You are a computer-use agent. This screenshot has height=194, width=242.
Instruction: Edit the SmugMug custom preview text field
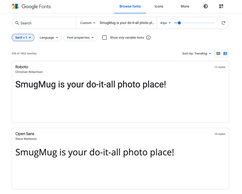127,23
